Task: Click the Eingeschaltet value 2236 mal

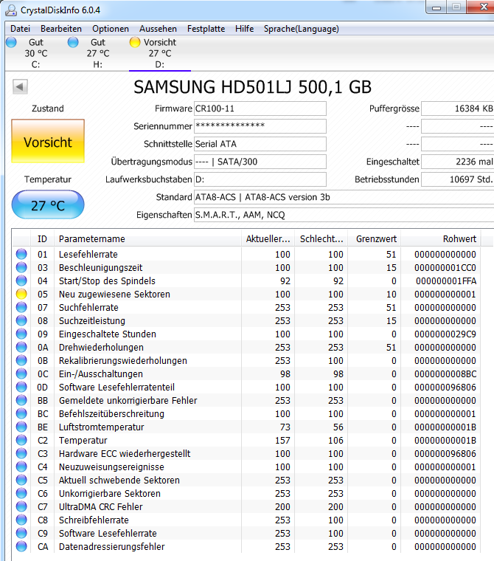Action: click(x=458, y=162)
